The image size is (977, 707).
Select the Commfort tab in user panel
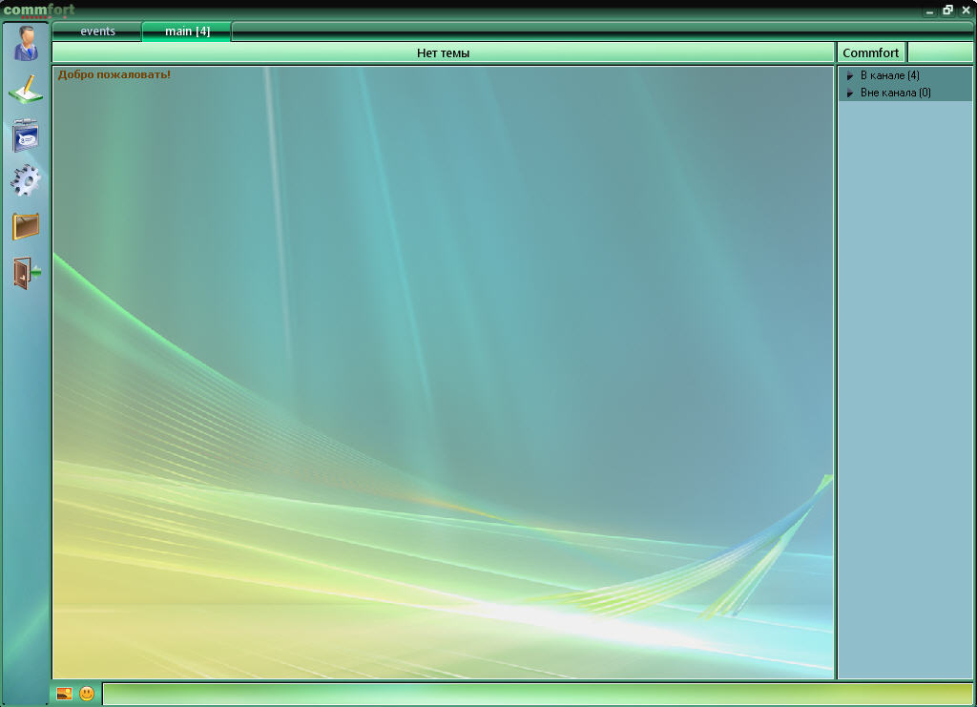[x=870, y=52]
